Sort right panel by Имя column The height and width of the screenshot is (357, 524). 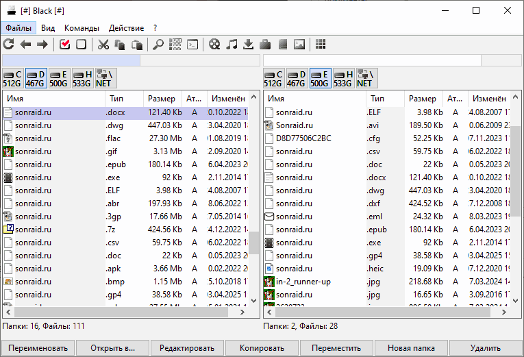[315, 99]
